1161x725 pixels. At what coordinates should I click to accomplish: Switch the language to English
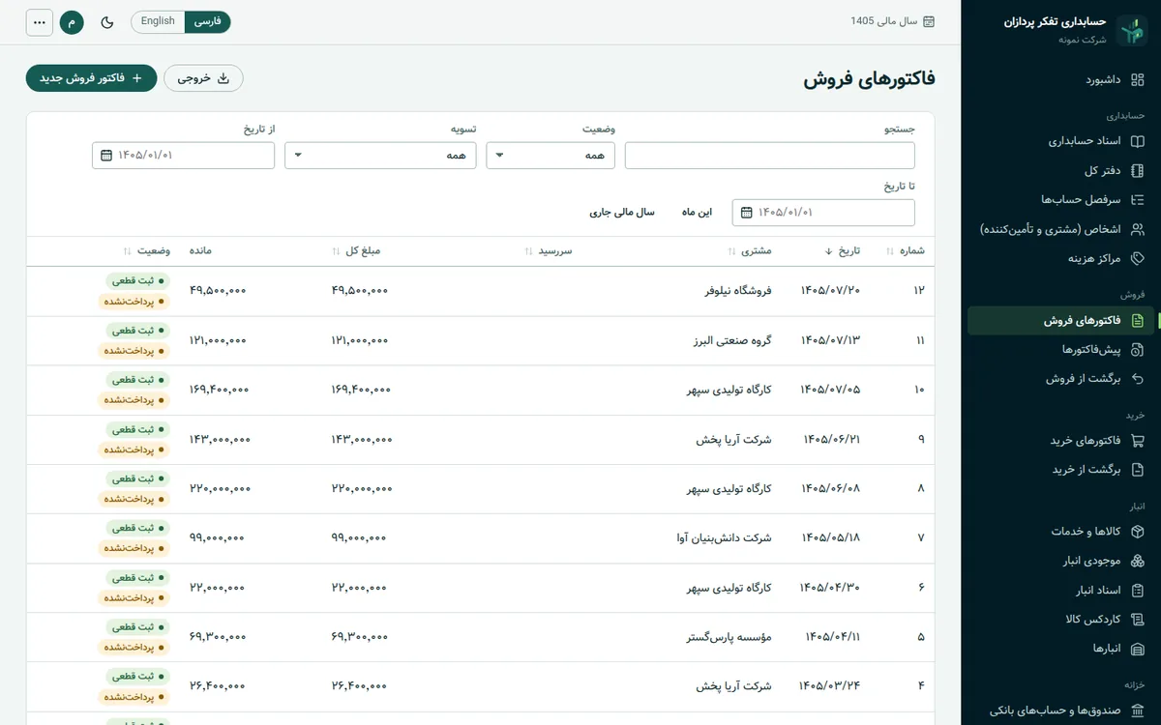click(158, 21)
